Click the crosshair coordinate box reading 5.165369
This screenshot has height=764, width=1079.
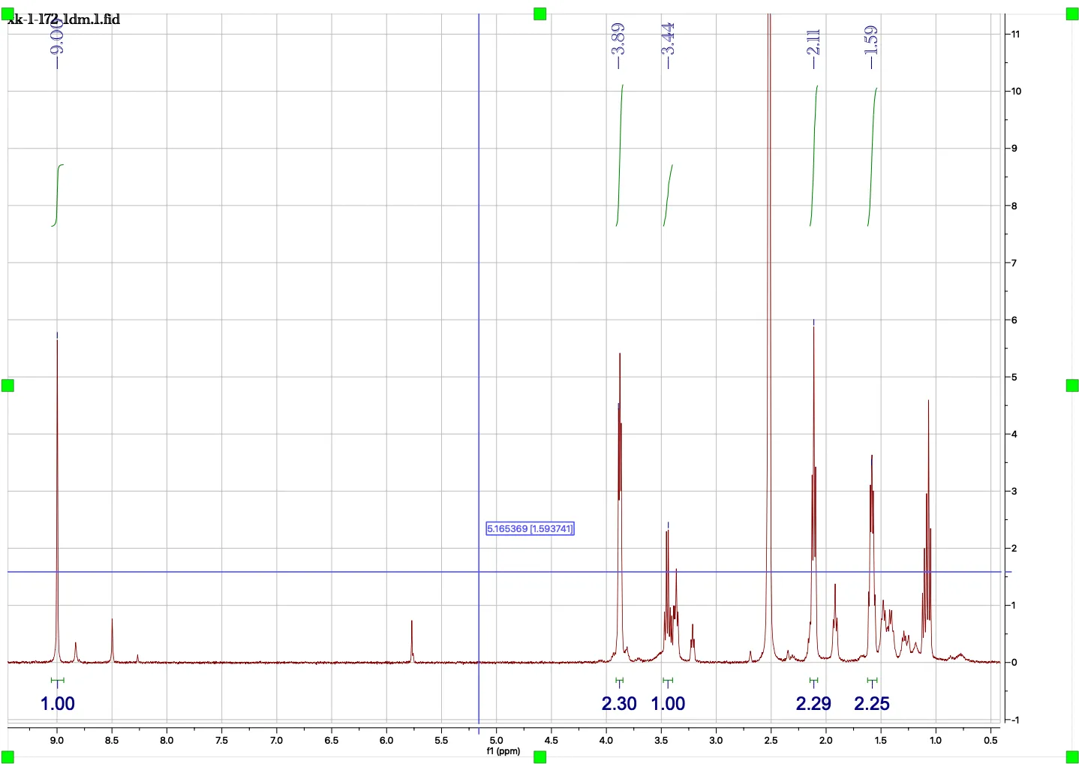(x=530, y=529)
